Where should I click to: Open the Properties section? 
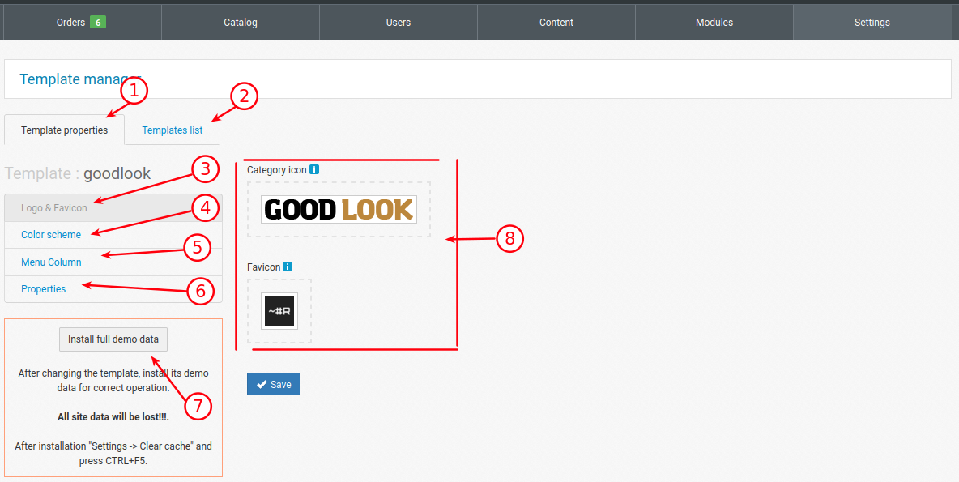tap(113, 288)
